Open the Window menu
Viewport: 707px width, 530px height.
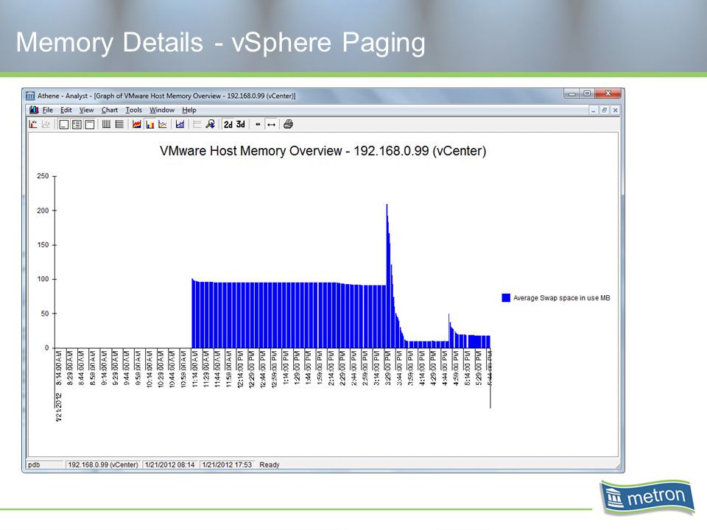click(x=162, y=110)
